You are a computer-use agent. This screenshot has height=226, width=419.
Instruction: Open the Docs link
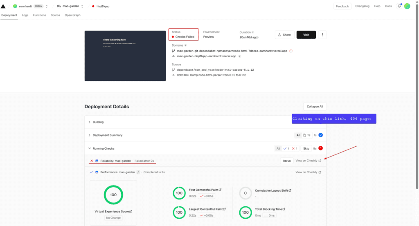(x=388, y=6)
